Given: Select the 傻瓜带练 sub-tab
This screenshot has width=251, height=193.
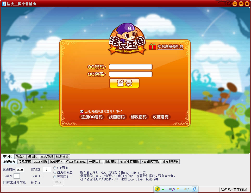Looking at the screenshot, I should point(25,161).
